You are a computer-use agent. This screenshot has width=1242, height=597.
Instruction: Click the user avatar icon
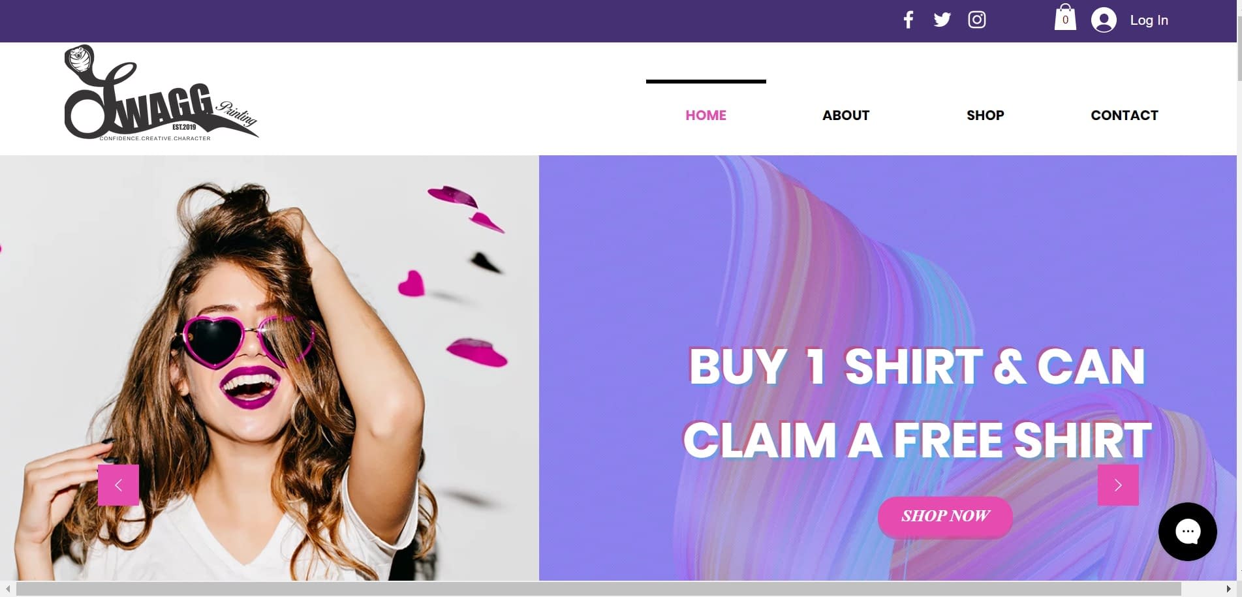coord(1104,20)
